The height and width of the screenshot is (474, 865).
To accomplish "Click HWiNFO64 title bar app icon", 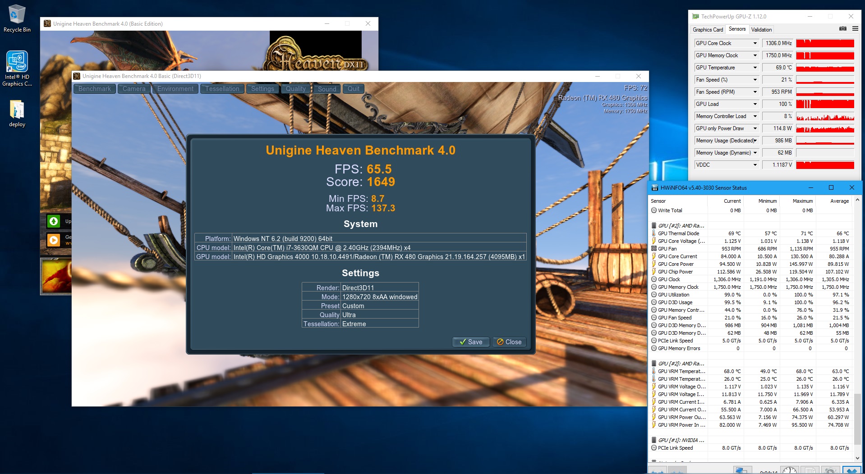I will [x=655, y=188].
